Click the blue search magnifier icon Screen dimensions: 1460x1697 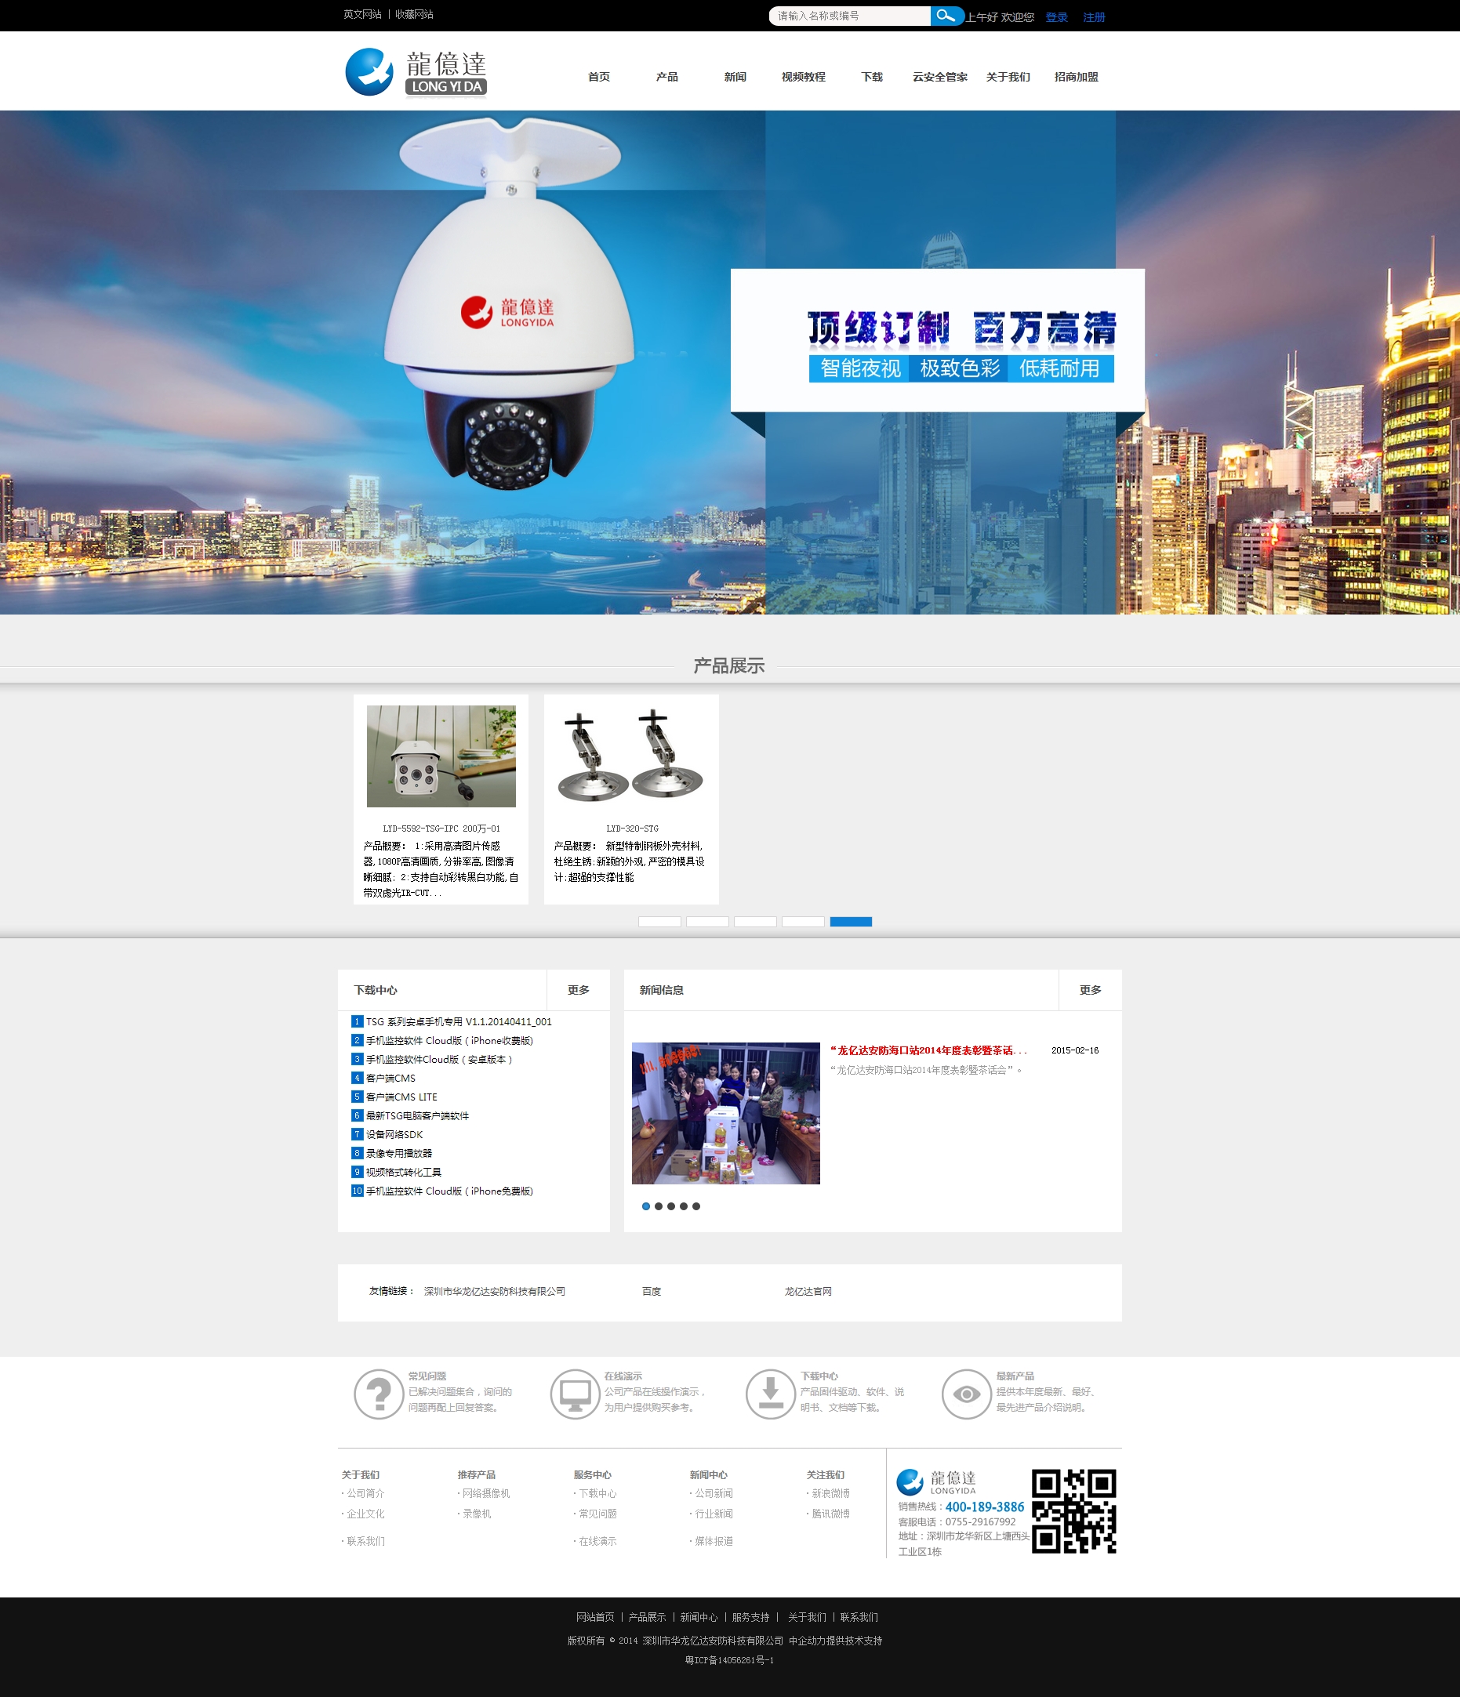click(946, 16)
